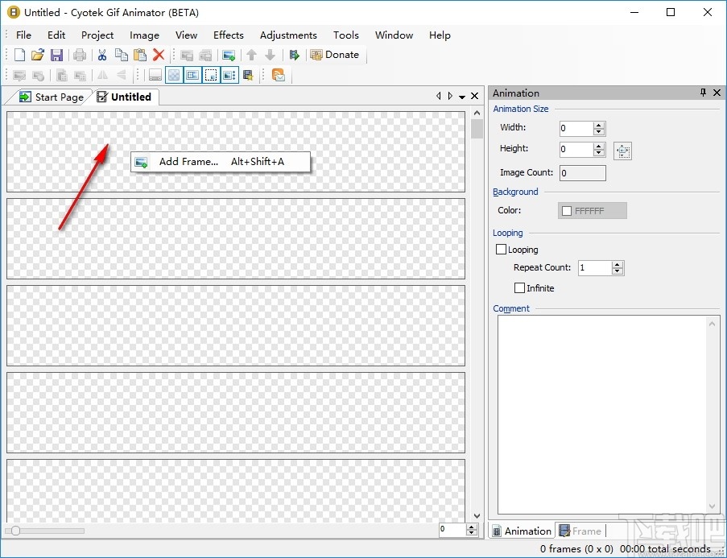The image size is (727, 558).
Task: Click the Background Color FFFFFF swatch
Action: click(592, 211)
